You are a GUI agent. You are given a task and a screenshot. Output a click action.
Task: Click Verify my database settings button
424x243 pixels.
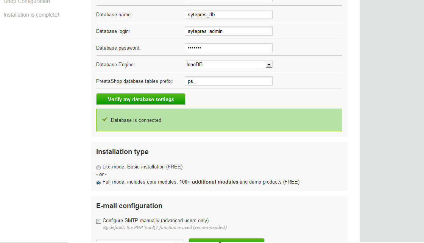pos(140,99)
